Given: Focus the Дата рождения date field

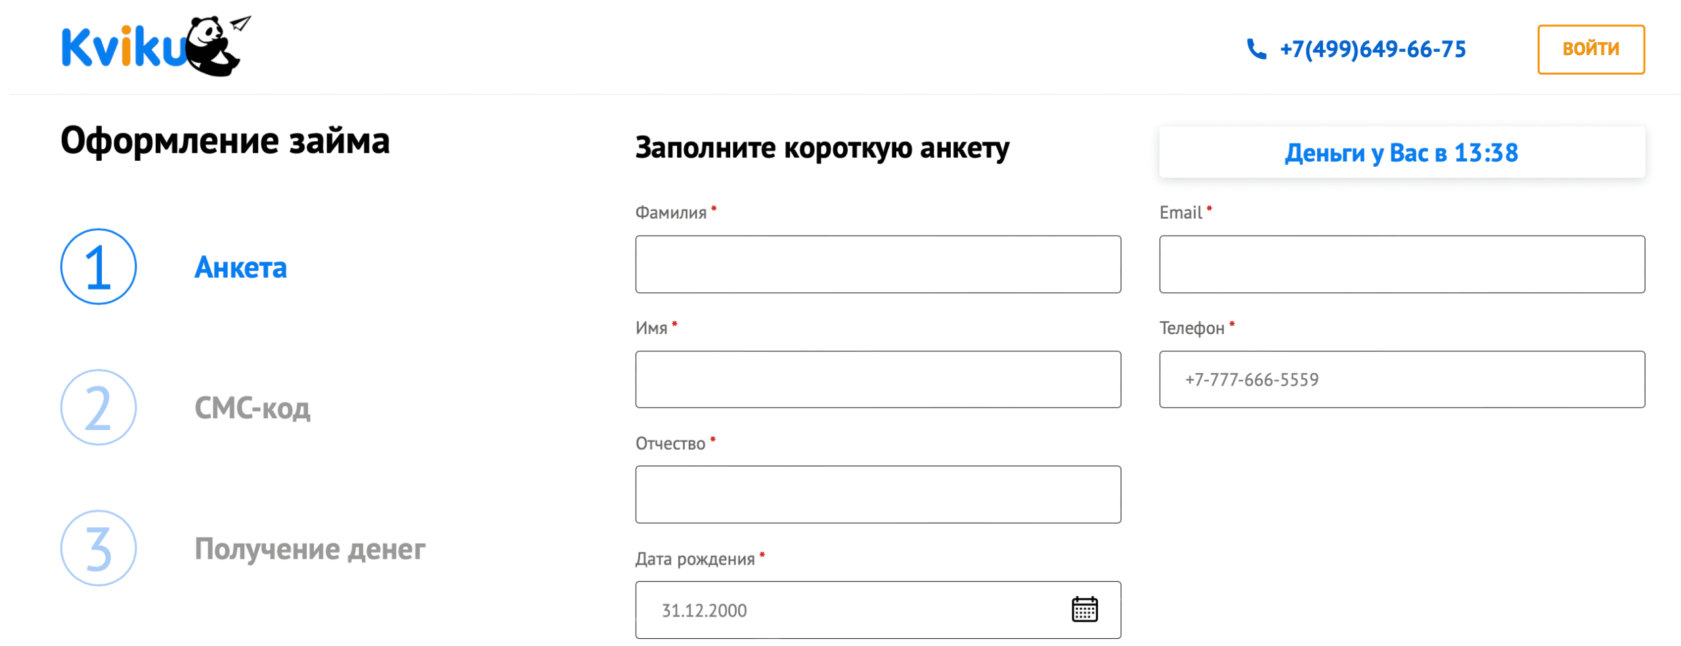Looking at the screenshot, I should point(877,609).
